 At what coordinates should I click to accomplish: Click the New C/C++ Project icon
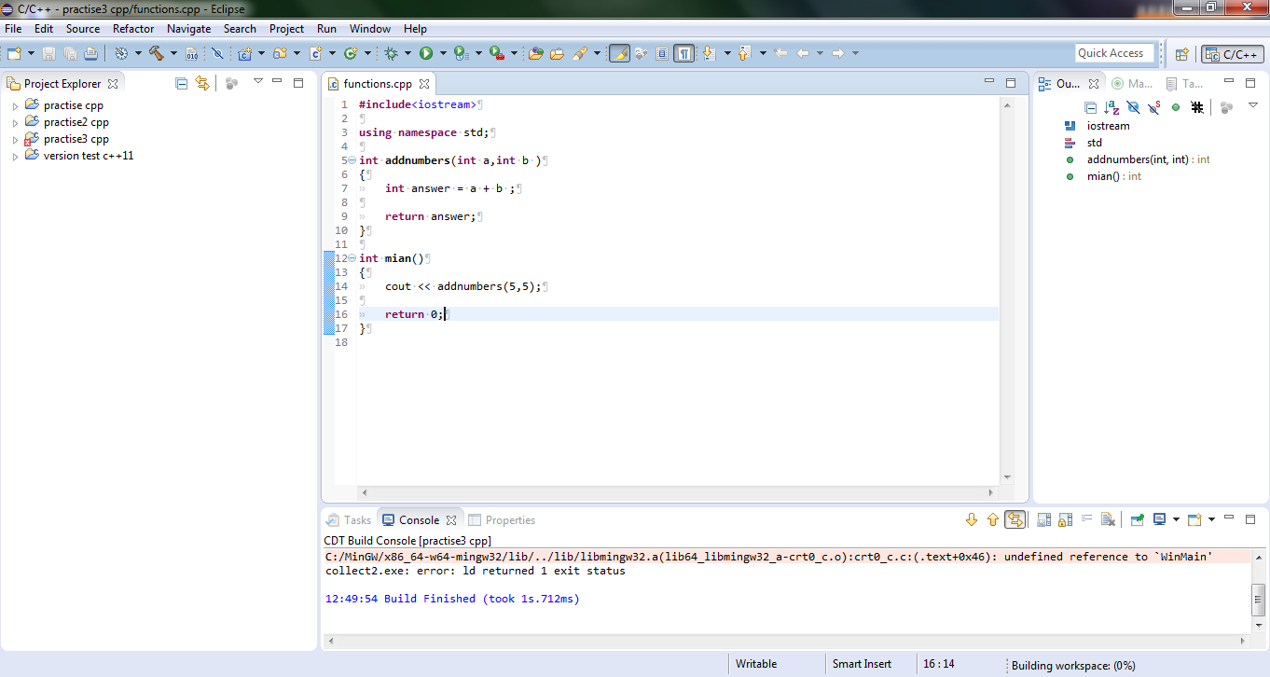tap(245, 53)
